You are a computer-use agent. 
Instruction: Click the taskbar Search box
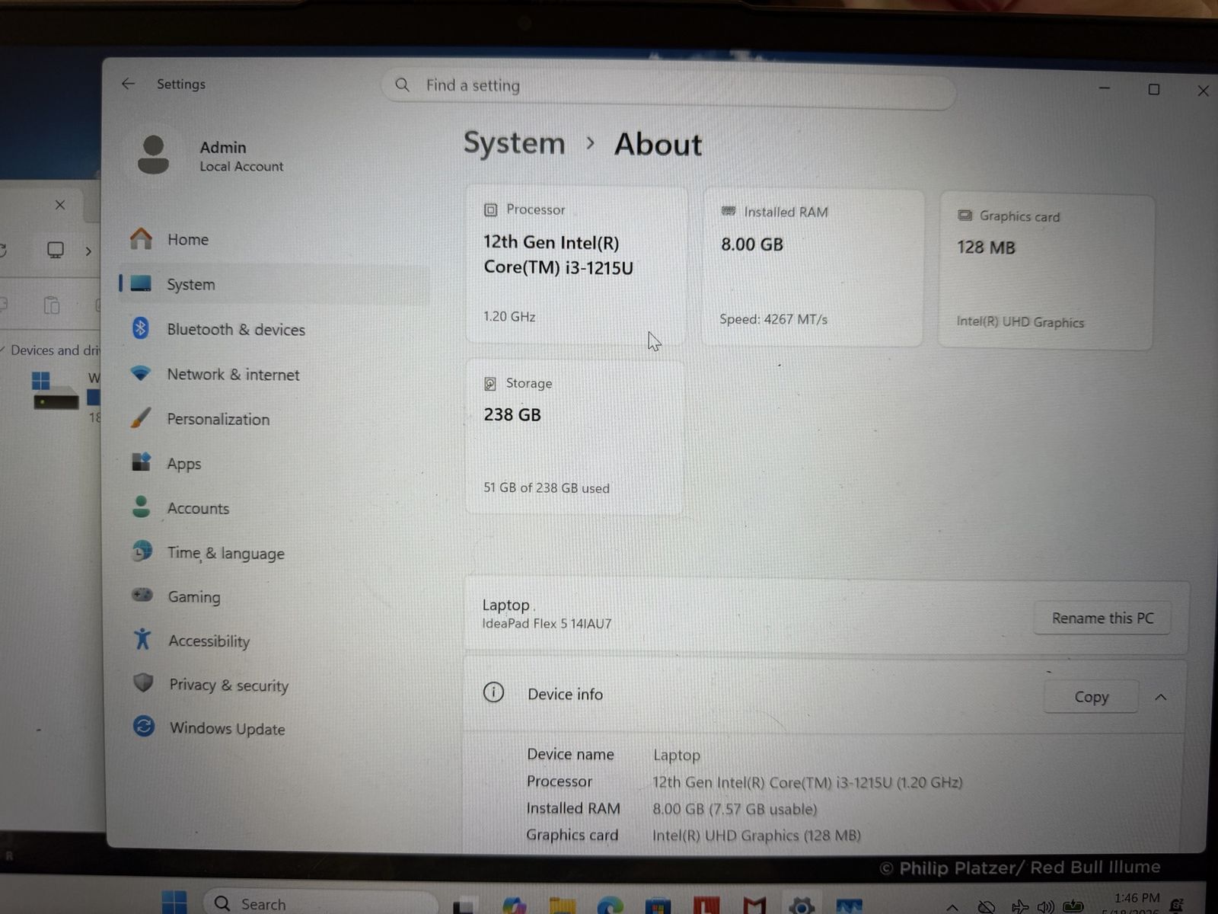[x=320, y=903]
